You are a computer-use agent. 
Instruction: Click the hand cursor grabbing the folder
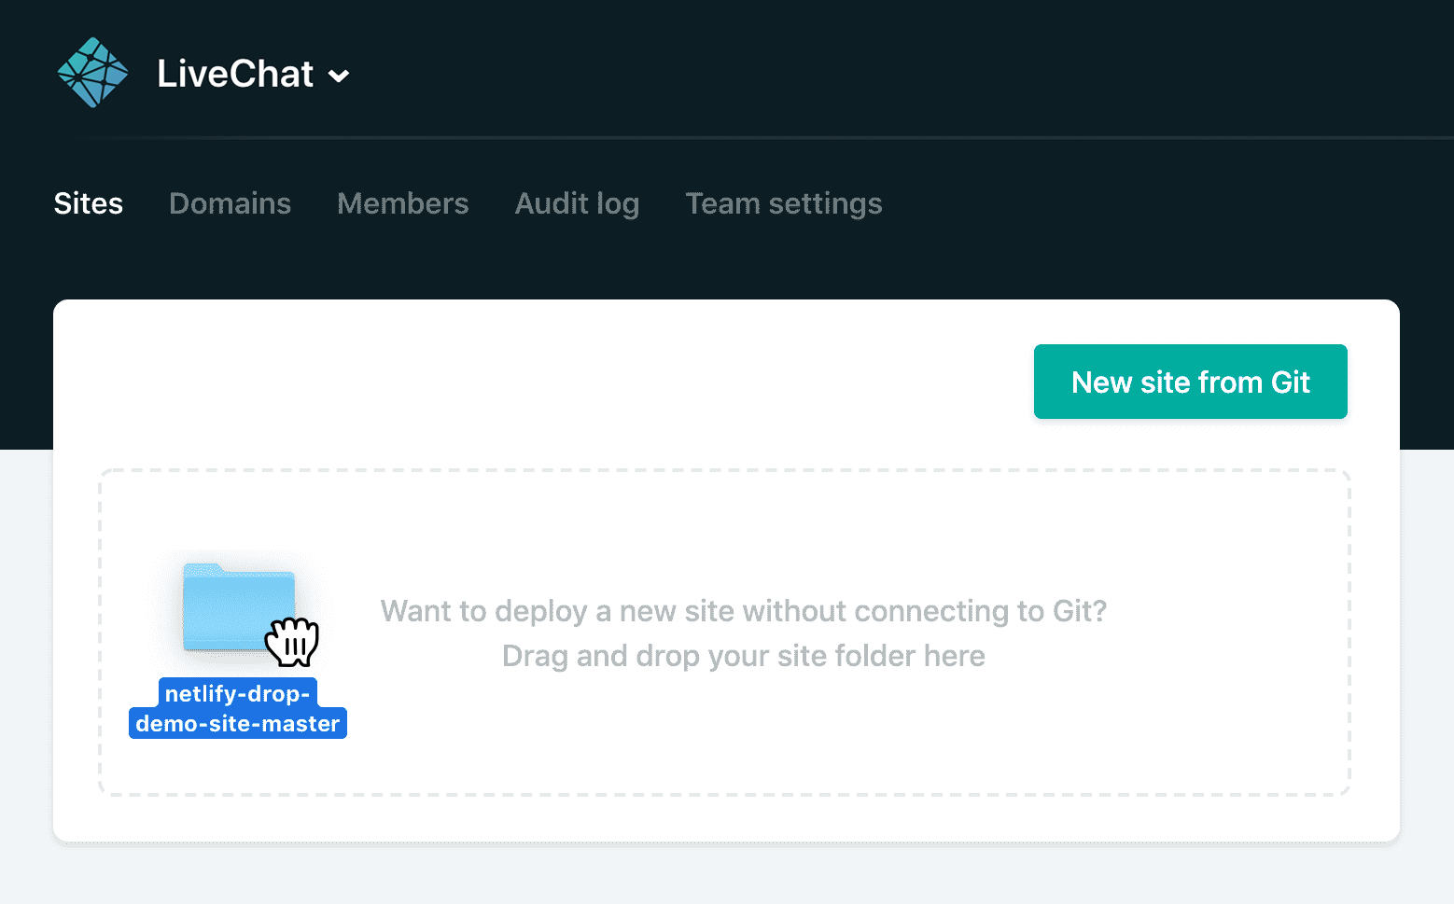[x=294, y=644]
